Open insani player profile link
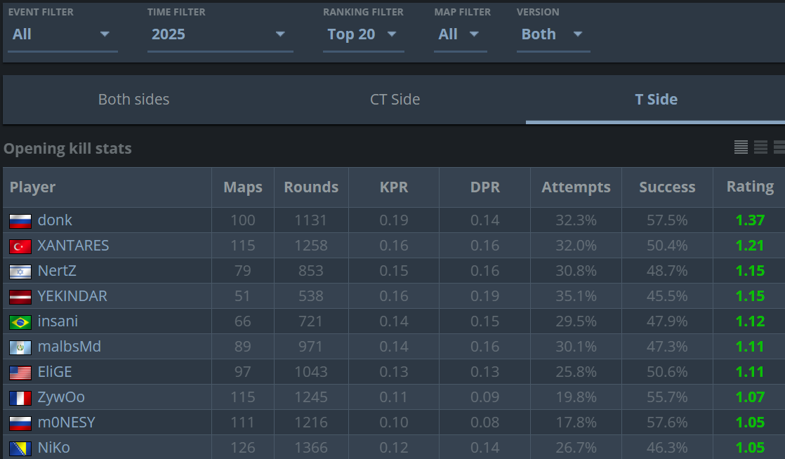The width and height of the screenshot is (785, 459). [x=58, y=321]
